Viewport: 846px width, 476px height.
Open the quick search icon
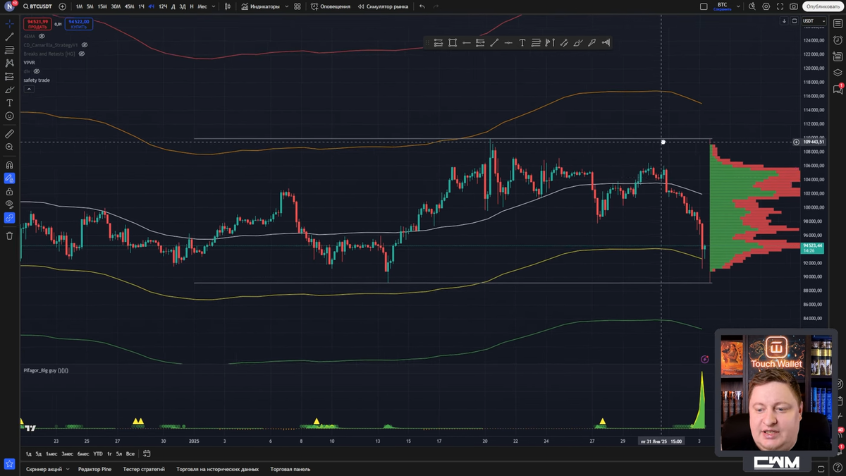tap(752, 6)
